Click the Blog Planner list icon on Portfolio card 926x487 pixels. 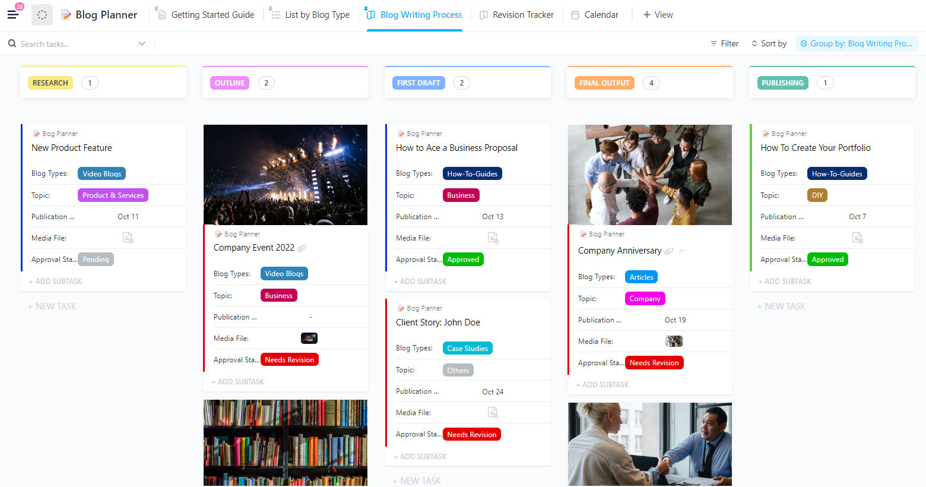(765, 133)
